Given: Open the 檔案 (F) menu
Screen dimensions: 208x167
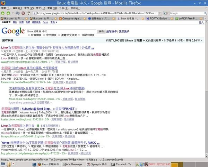Looking at the screenshot, I should point(6,8).
